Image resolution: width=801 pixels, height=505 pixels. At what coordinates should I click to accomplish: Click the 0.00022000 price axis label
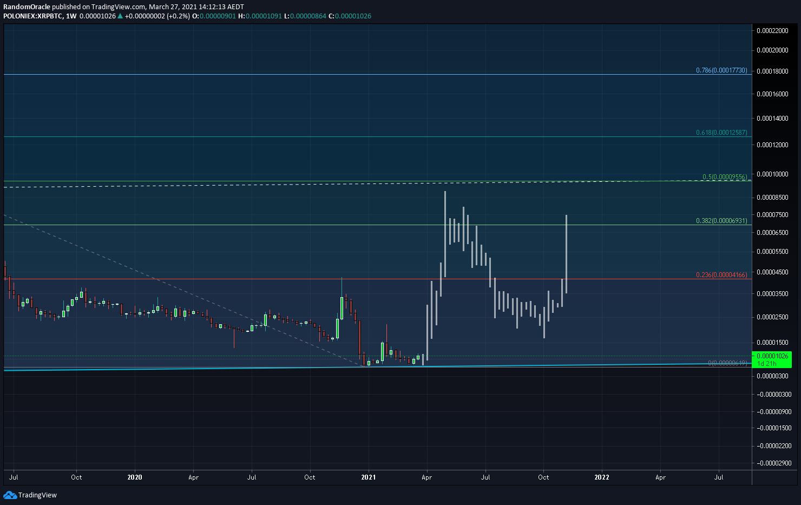(x=772, y=31)
